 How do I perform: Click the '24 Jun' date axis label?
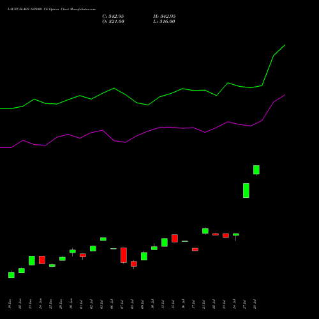(x=40, y=304)
